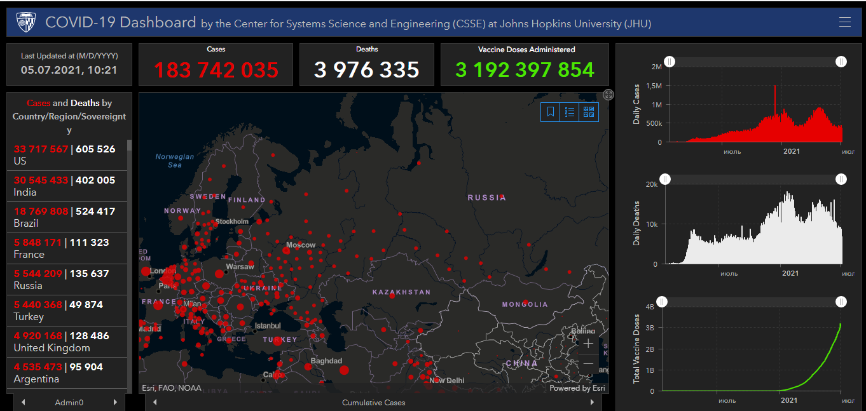
Task: Go to next tab after Admin0
Action: pos(115,402)
